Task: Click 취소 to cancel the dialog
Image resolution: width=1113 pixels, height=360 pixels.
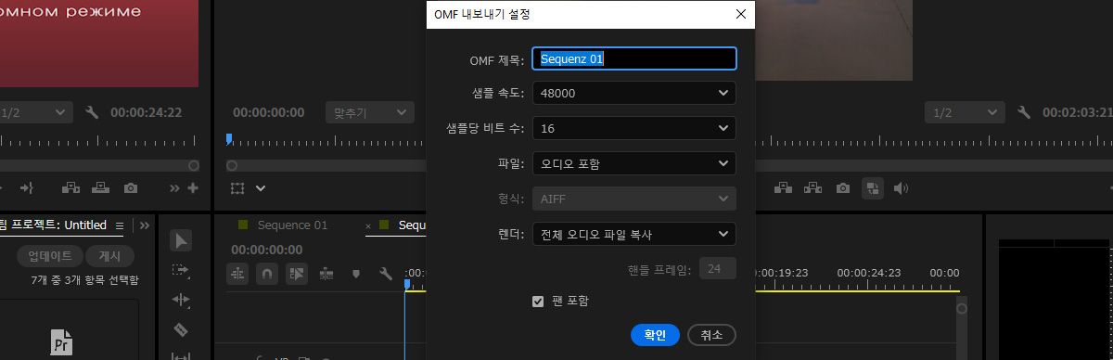Action: (711, 335)
